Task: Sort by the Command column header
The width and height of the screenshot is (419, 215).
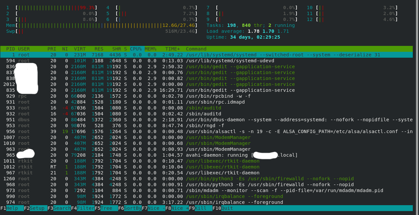Action: 196,49
